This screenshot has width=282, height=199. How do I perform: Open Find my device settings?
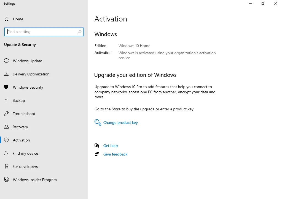(44, 153)
